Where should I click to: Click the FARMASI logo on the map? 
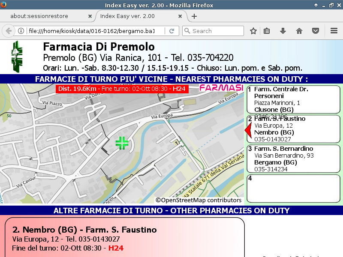222,88
